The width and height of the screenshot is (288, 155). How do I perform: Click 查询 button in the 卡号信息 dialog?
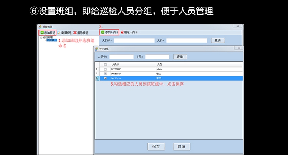(180, 57)
